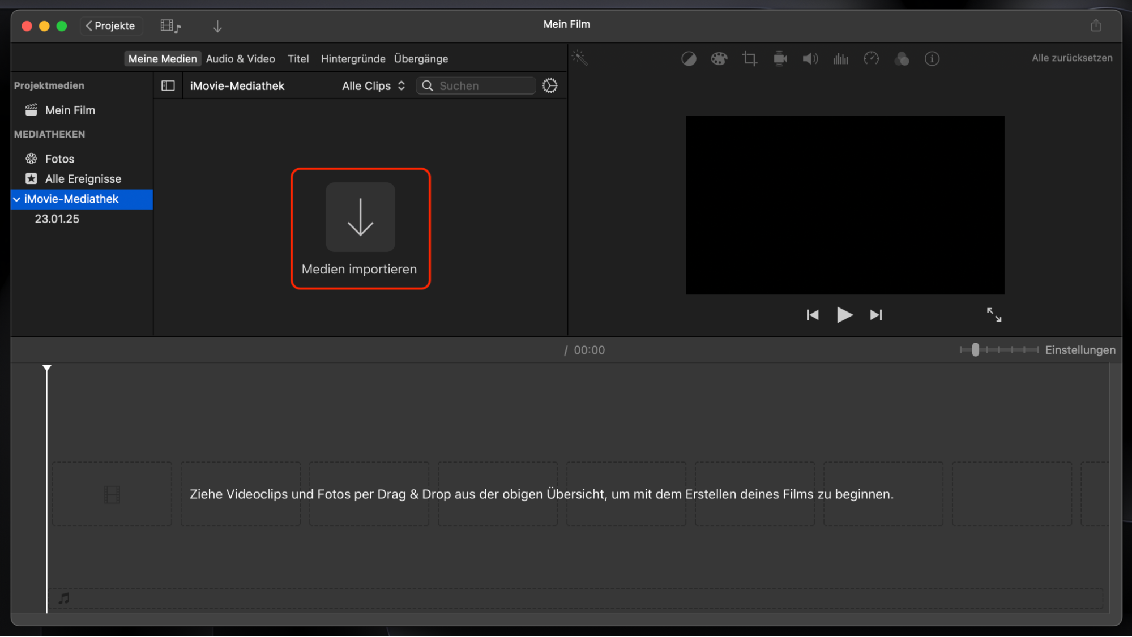Toggle the library sidebar visibility
The image size is (1132, 637).
coord(168,86)
